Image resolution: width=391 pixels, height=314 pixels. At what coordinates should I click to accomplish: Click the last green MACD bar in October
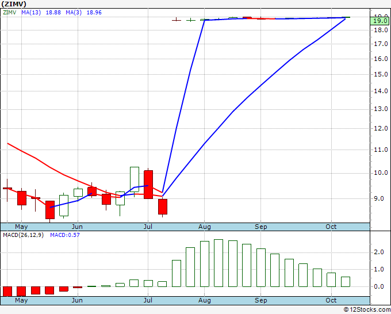click(346, 282)
